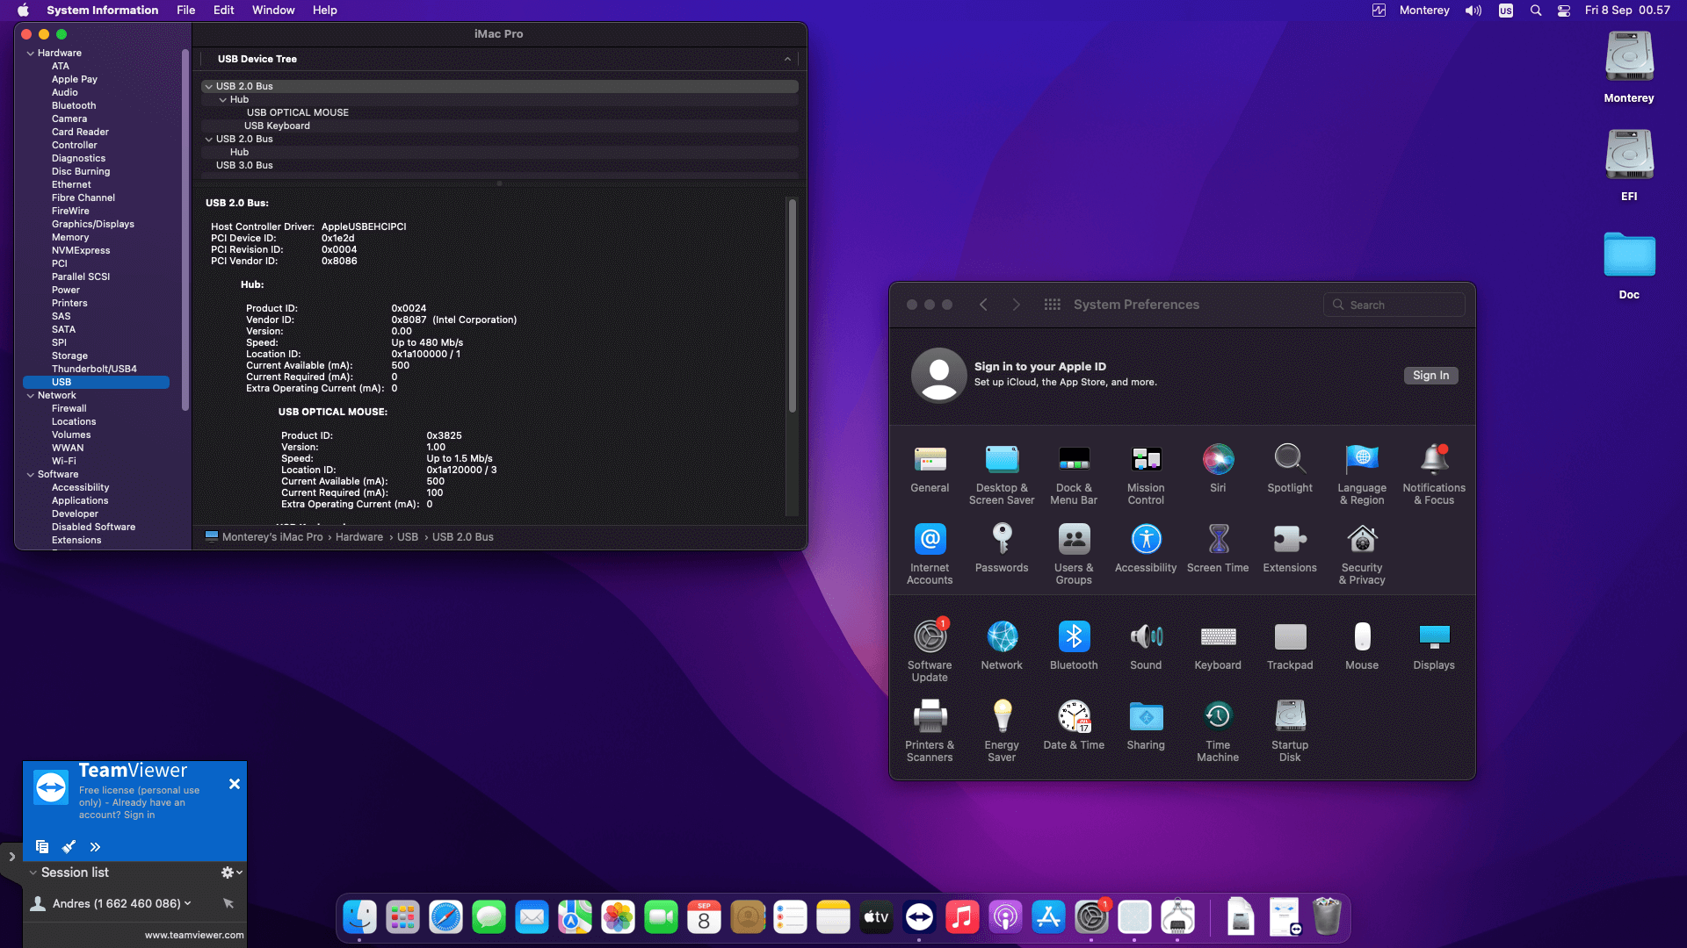The width and height of the screenshot is (1687, 948).
Task: Open the File menu
Action: point(185,11)
